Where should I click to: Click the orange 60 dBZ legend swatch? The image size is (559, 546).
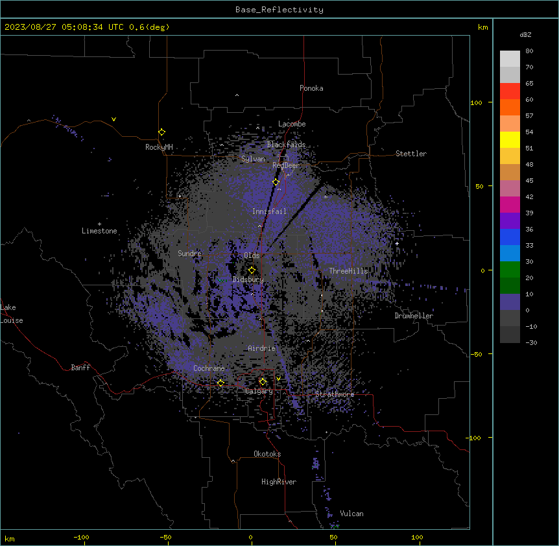pos(510,107)
